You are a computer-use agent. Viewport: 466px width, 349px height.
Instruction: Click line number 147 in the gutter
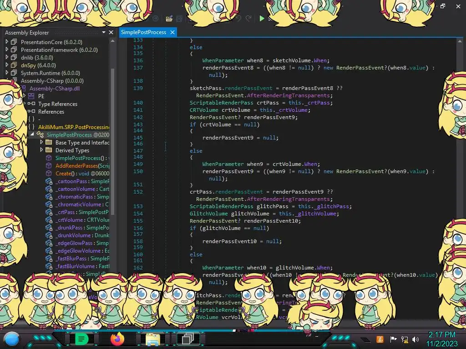coord(138,150)
